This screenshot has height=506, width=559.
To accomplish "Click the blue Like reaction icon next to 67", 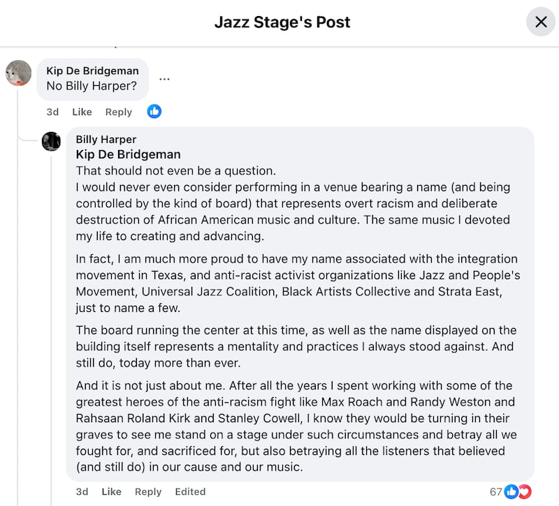I will point(511,491).
